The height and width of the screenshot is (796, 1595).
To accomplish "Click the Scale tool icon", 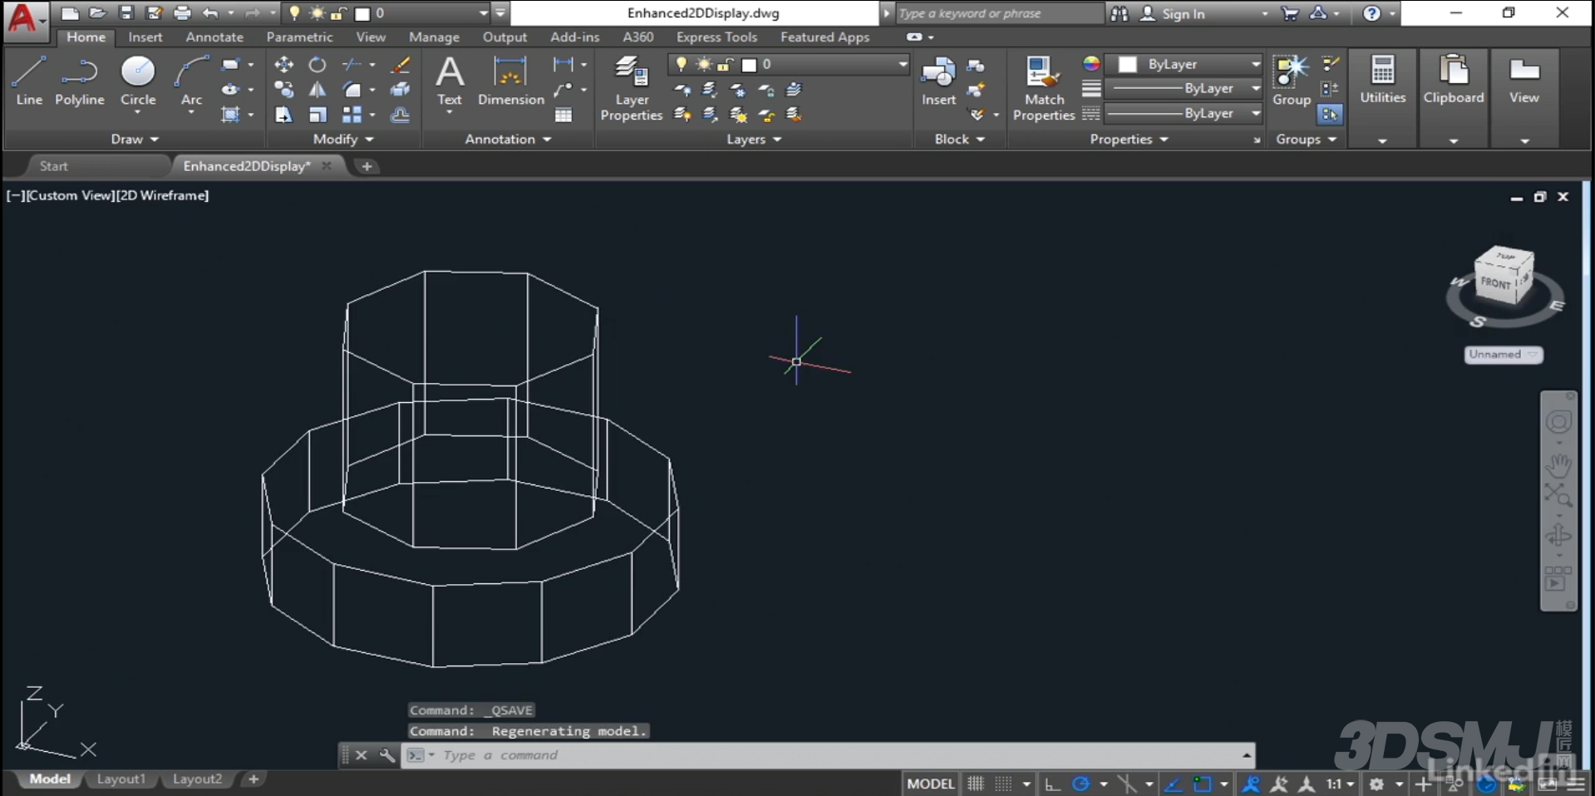I will 318,115.
